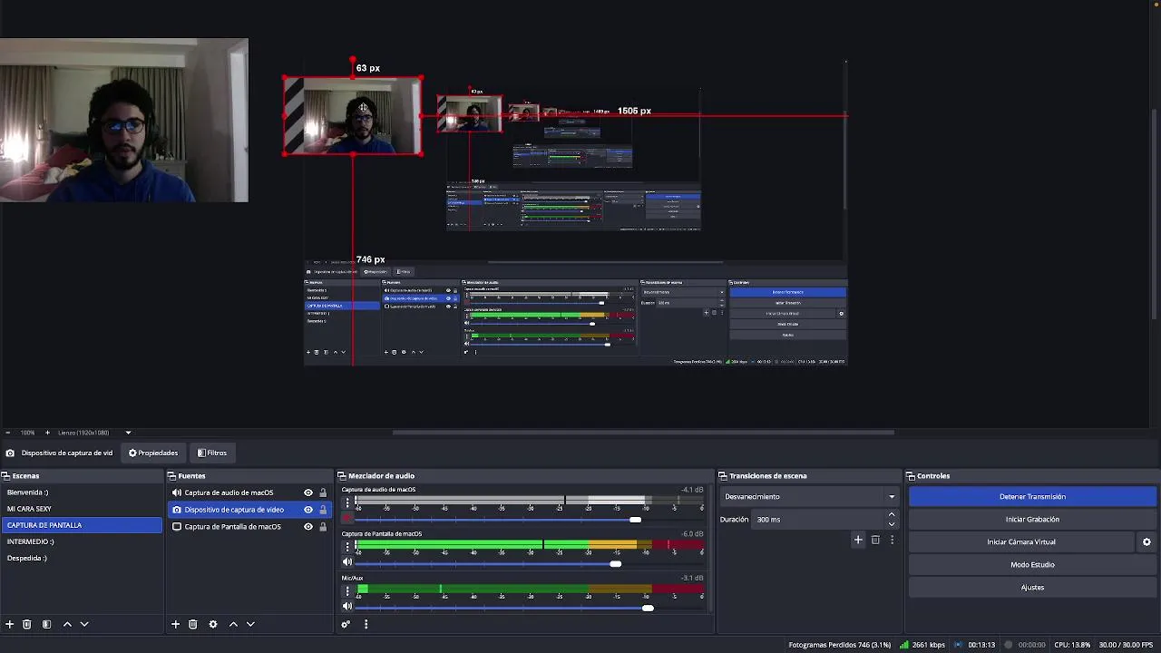Open scene filters icon in Escenas toolbar

pos(46,624)
